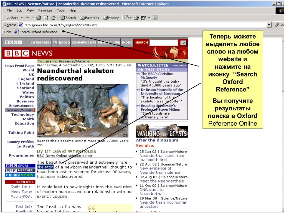Image resolution: width=284 pixels, height=213 pixels.
Task: Play Dr Bruno Maureille audio clip icon
Action: pos(138,90)
